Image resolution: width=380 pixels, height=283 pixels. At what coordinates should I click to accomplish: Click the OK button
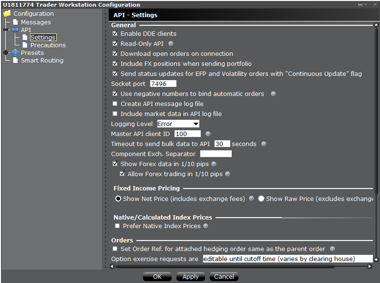tap(157, 276)
